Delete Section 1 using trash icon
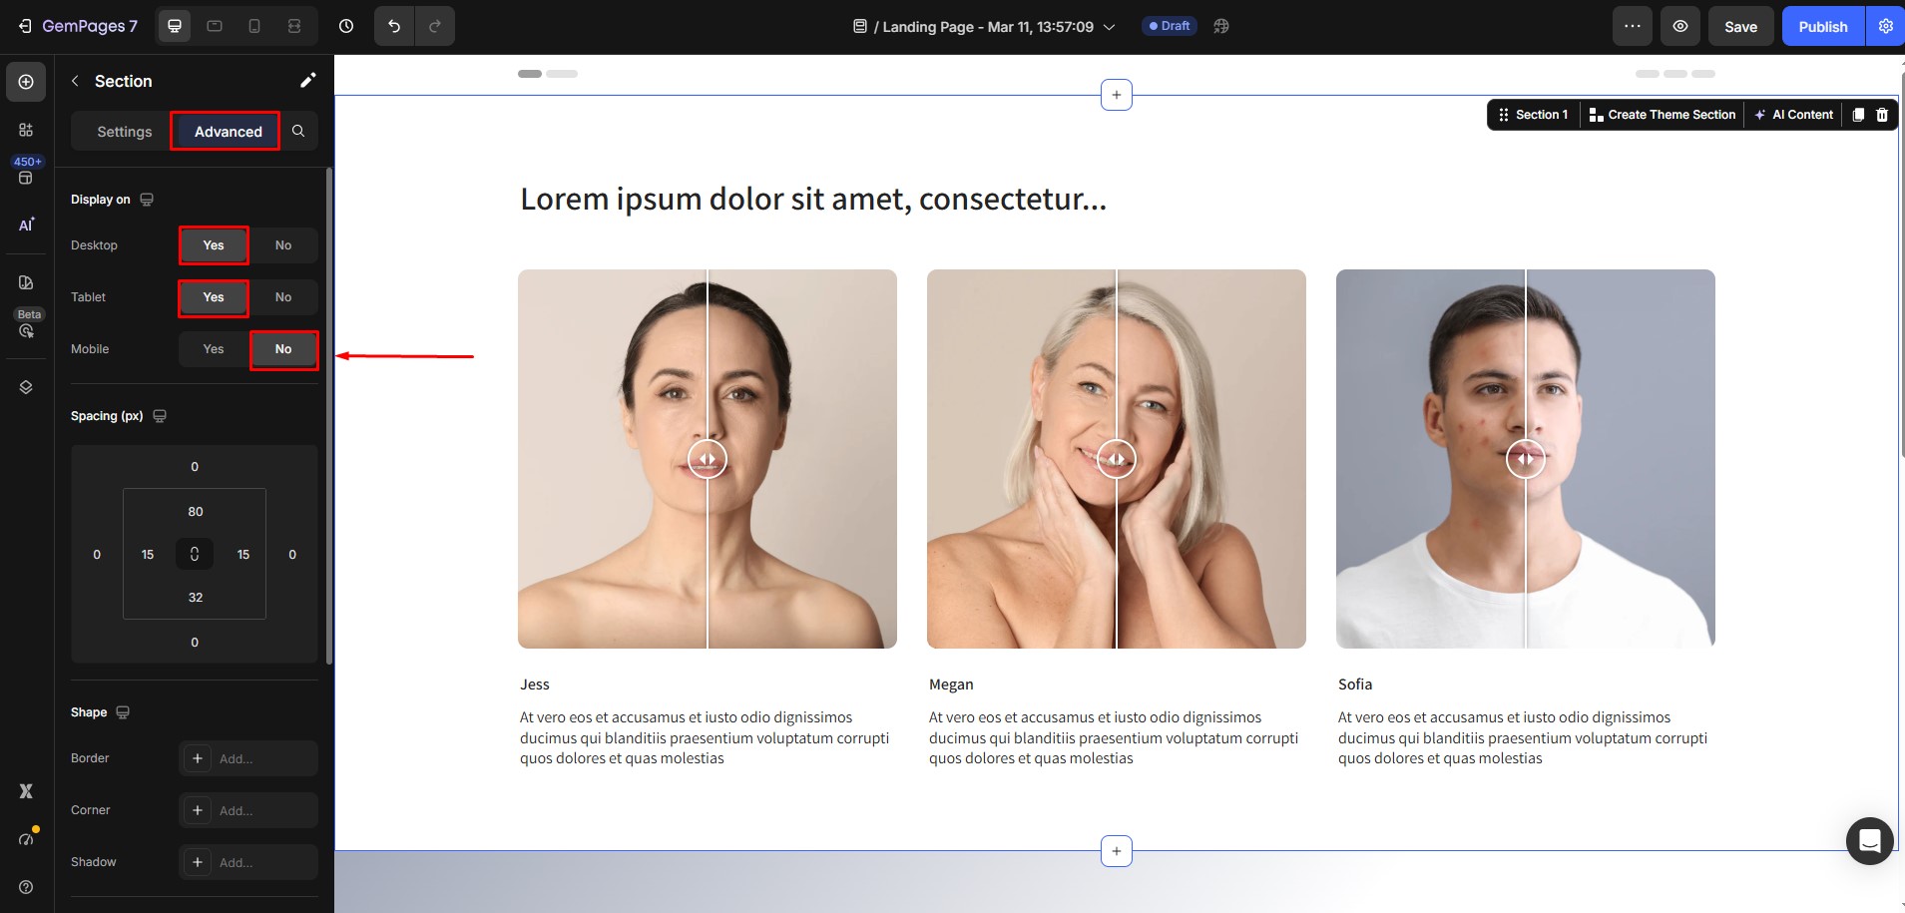The image size is (1905, 913). (x=1882, y=115)
